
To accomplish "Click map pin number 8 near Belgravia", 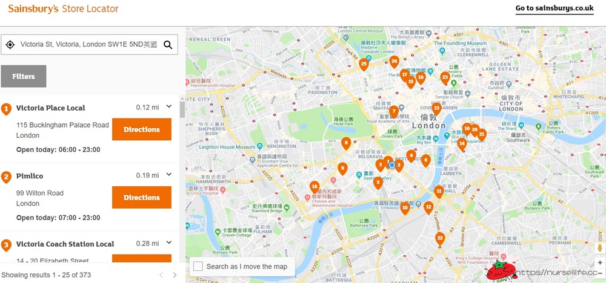I will point(346,144).
